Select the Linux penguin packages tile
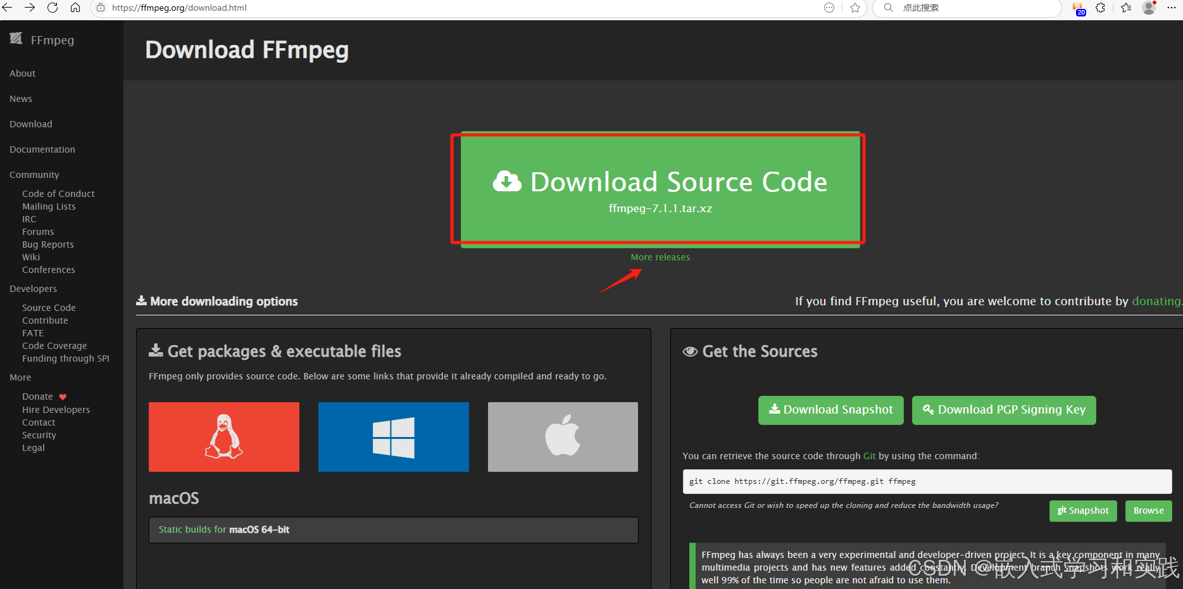The height and width of the screenshot is (589, 1183). 224,437
